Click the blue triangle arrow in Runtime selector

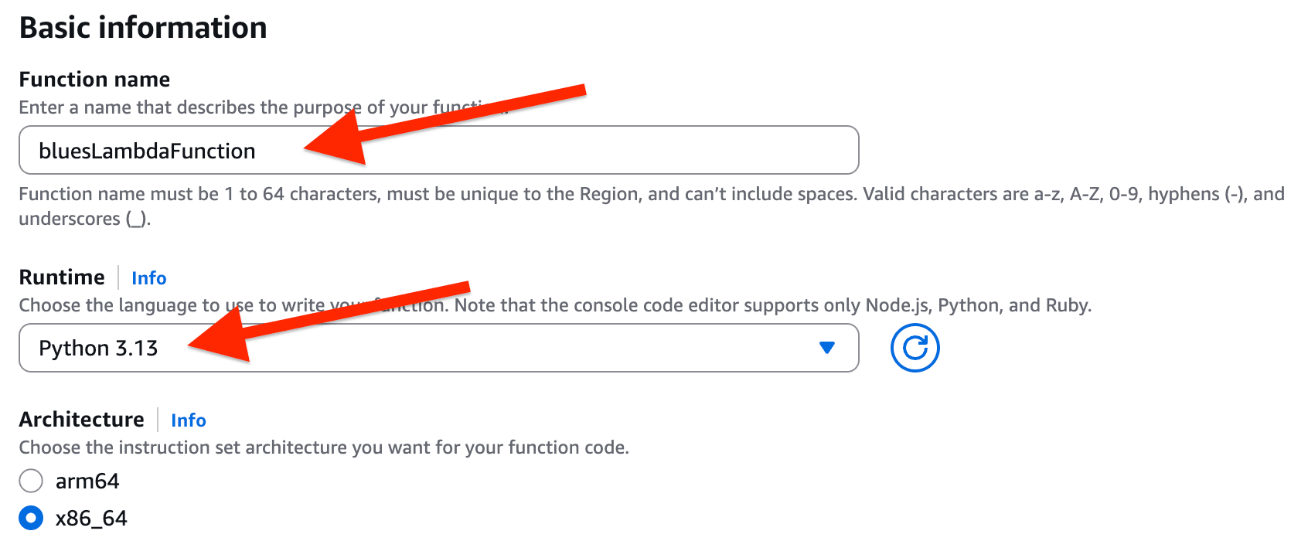(827, 348)
